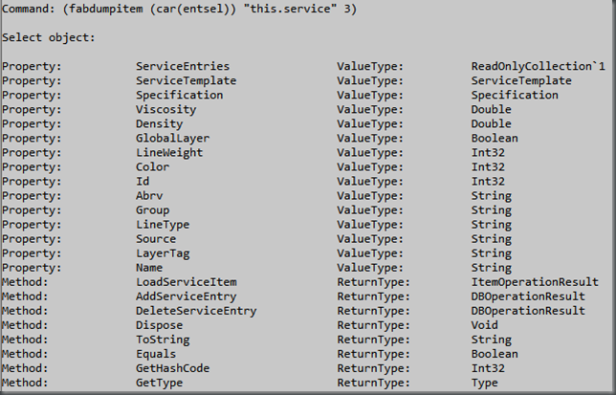
Task: Click the ReadOnlyCollection`1 value type
Action: pyautogui.click(x=539, y=66)
